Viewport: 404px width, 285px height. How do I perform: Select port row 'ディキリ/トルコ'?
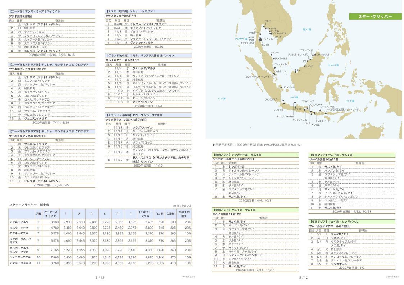pos(34,32)
